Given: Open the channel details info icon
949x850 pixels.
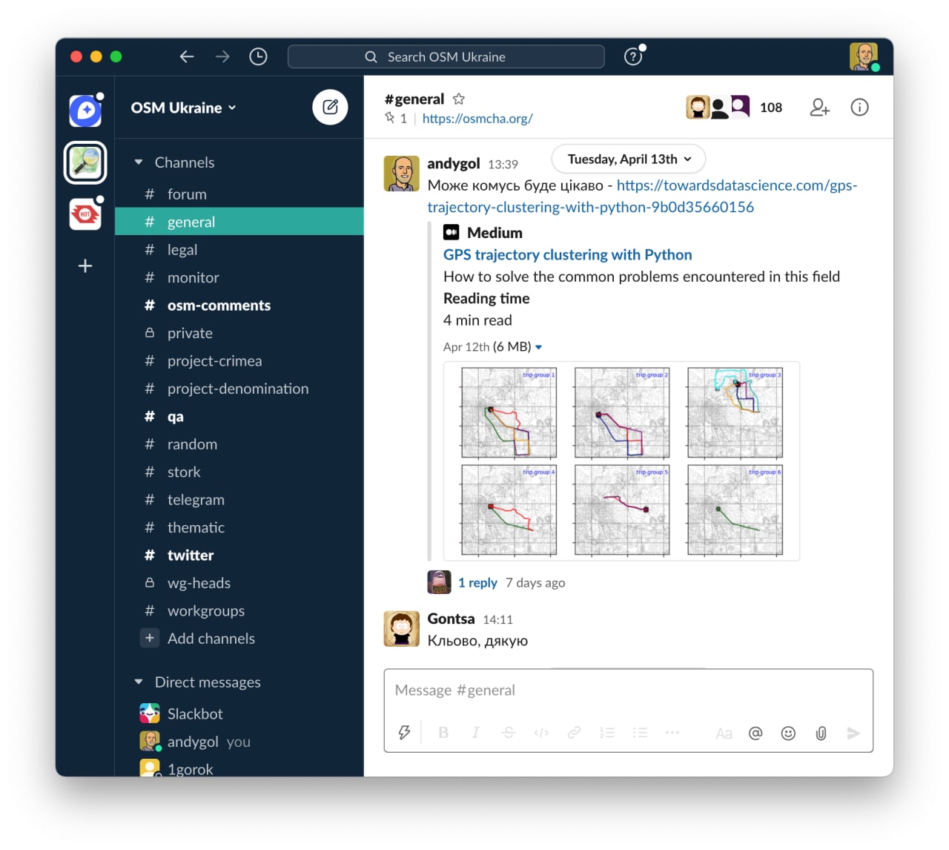Looking at the screenshot, I should click(x=859, y=108).
